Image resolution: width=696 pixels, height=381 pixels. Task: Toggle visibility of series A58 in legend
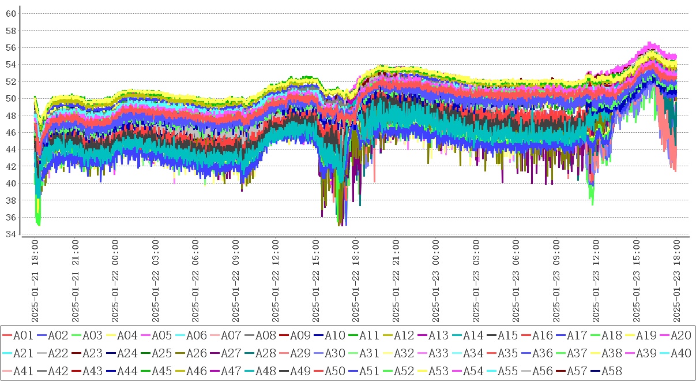tap(611, 371)
